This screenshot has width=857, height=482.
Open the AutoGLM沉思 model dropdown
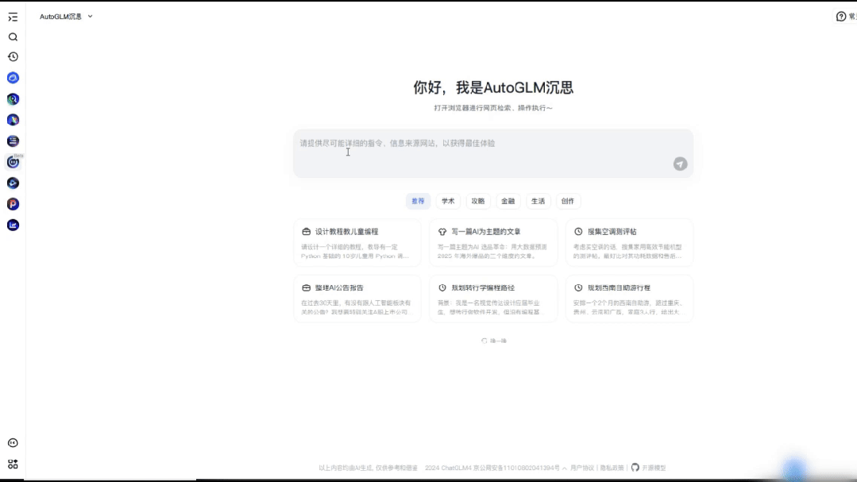[x=66, y=17]
